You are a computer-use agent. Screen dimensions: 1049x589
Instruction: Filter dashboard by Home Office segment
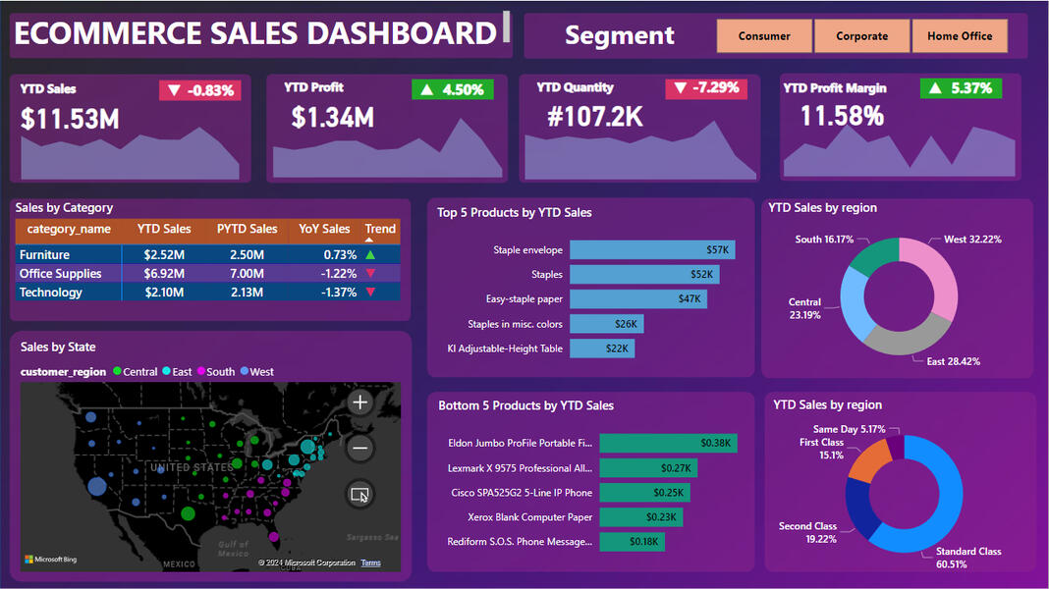(x=960, y=36)
